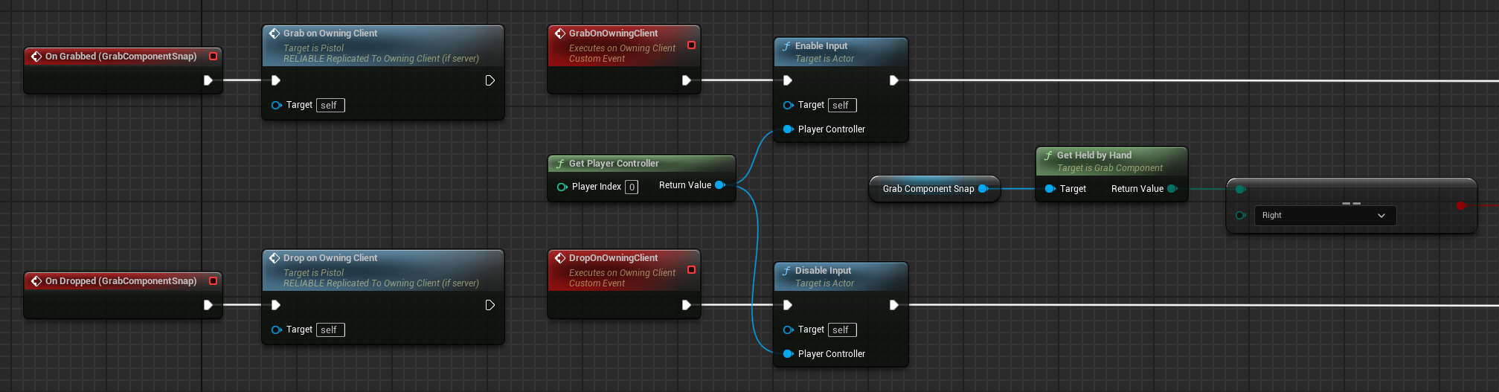Image resolution: width=1499 pixels, height=392 pixels.
Task: Click the equals node red boolean output pin
Action: pos(1461,205)
